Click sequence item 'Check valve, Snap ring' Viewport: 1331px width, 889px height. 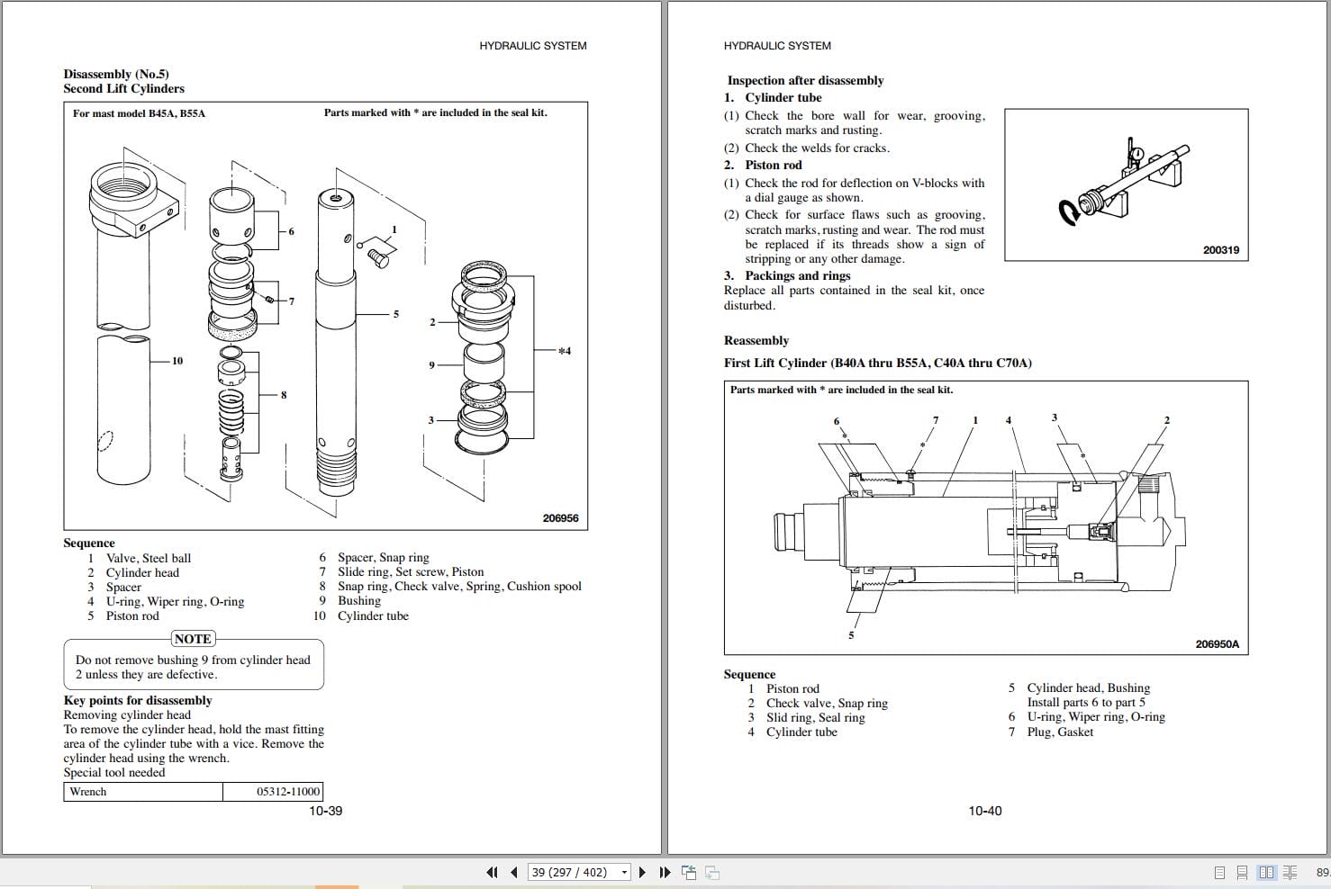point(827,703)
